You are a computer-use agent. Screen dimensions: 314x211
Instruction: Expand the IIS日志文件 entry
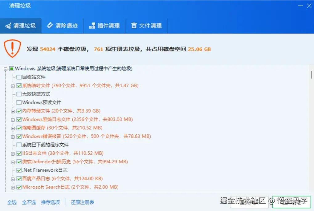pos(13,153)
